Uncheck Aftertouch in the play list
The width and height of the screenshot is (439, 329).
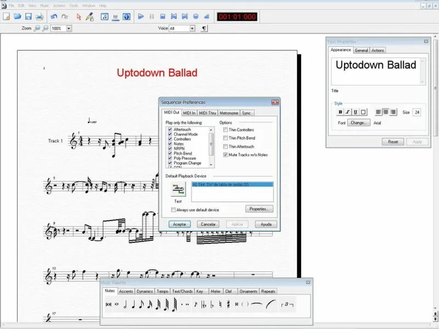click(170, 129)
